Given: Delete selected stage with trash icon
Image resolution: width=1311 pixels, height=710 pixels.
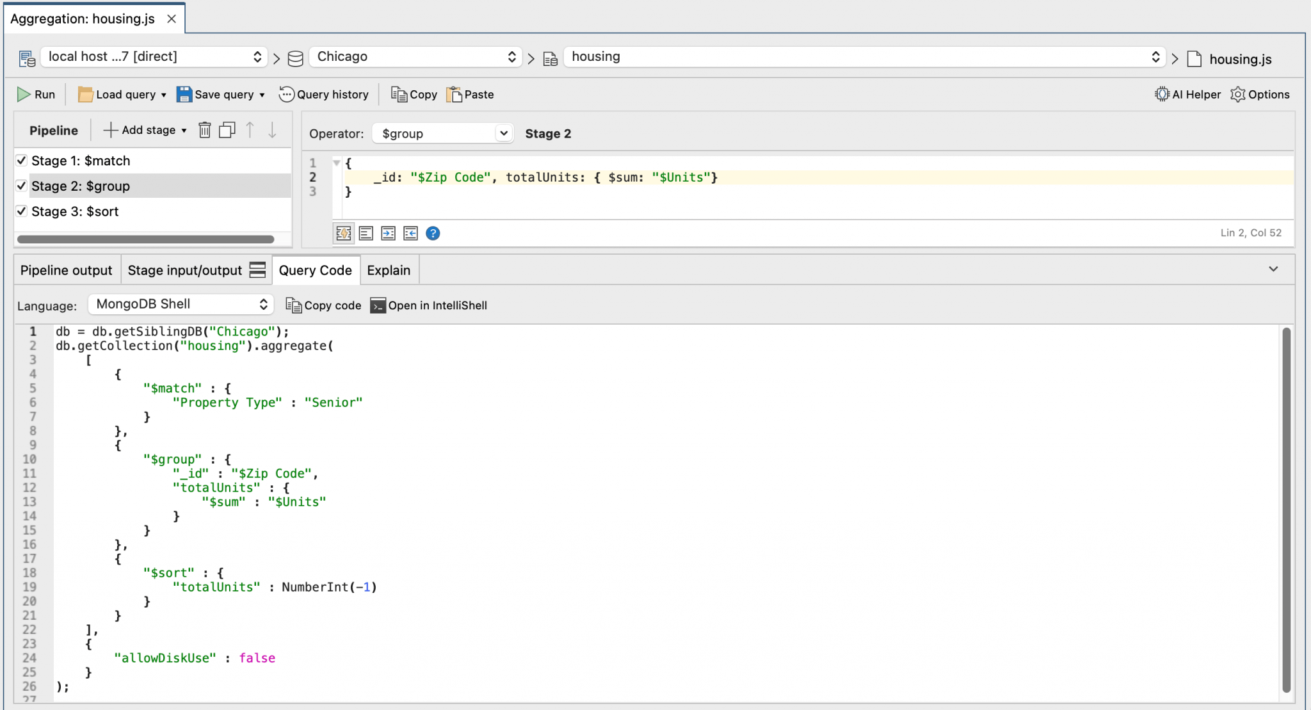Looking at the screenshot, I should [x=204, y=131].
